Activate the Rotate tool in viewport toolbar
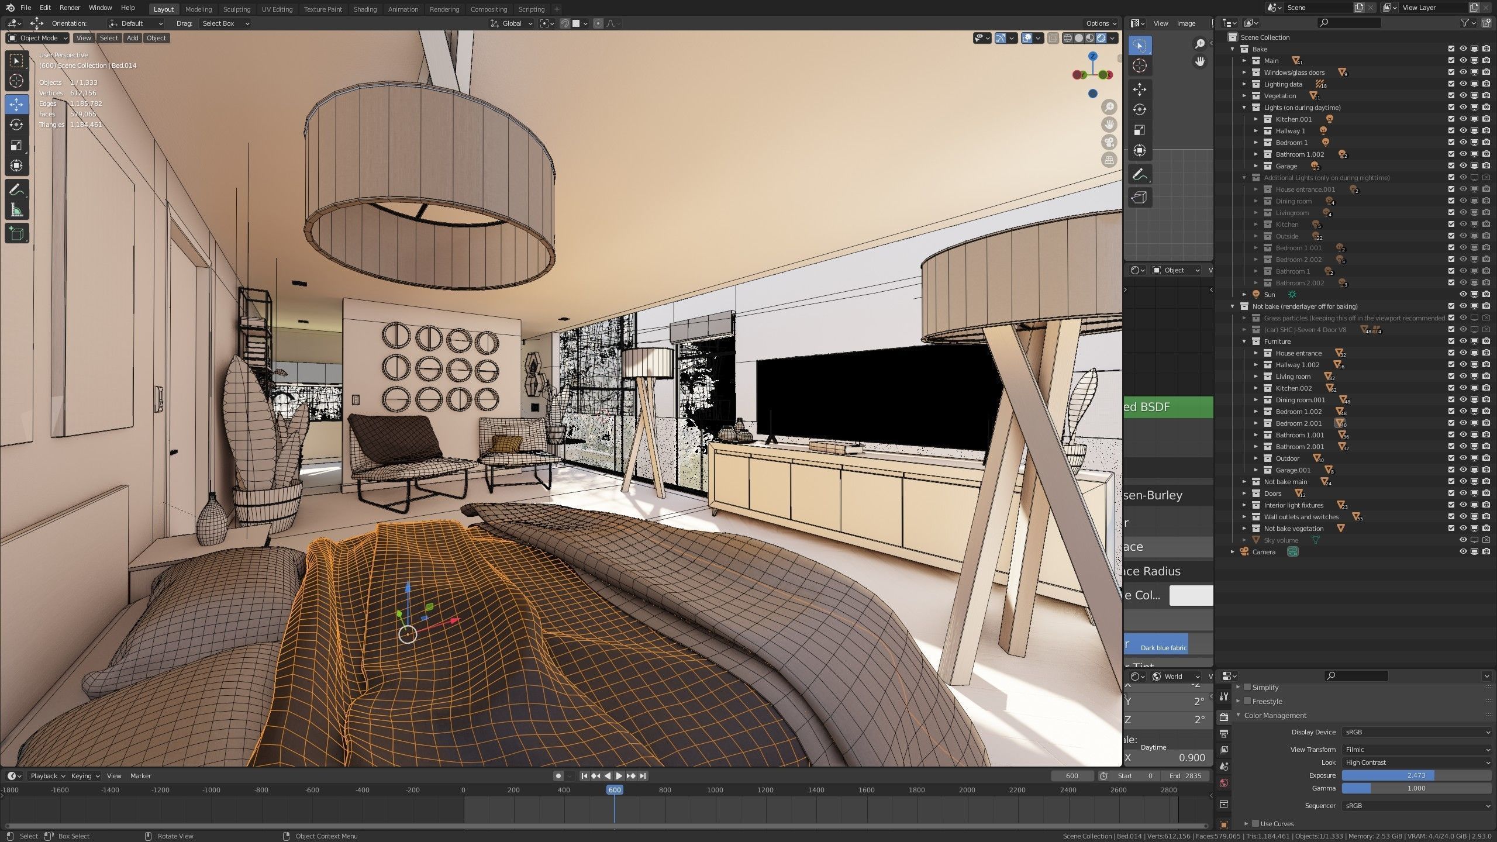1497x842 pixels. (x=16, y=125)
